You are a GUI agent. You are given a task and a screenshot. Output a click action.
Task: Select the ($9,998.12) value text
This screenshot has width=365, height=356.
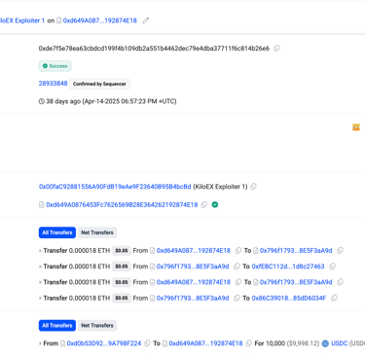click(303, 343)
